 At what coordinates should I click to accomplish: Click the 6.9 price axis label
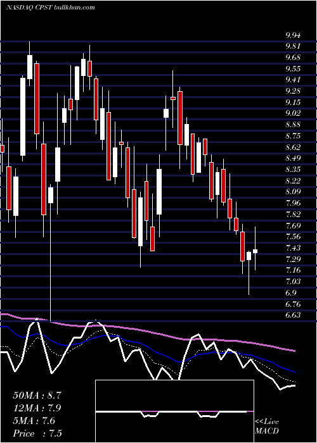[291, 293]
